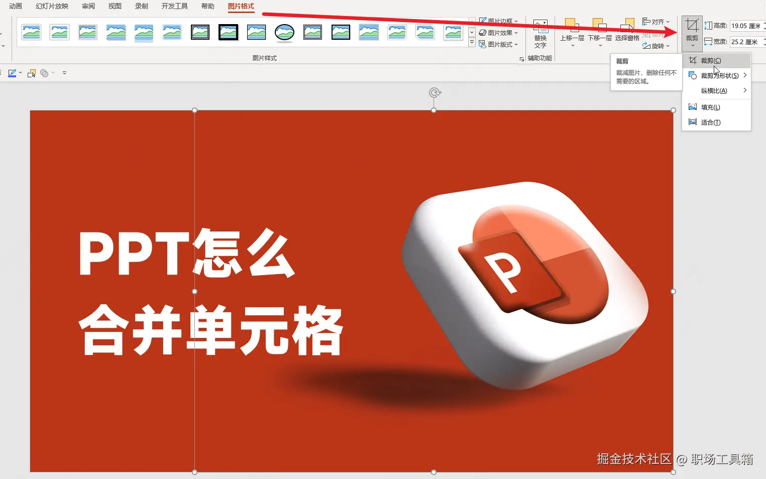Apply the Compound Frame Black picture style
The width and height of the screenshot is (766, 479).
(312, 33)
